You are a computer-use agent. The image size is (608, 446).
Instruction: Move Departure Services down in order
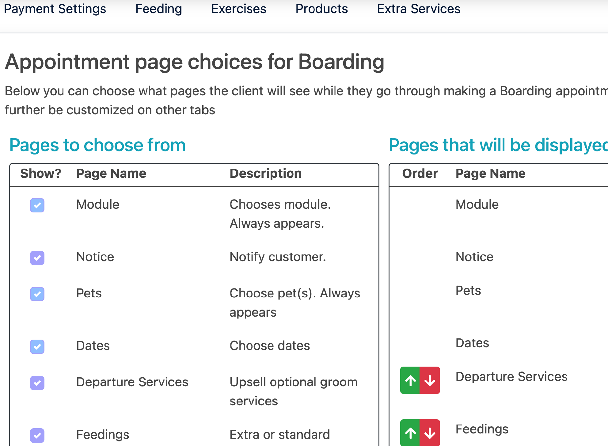coord(430,380)
